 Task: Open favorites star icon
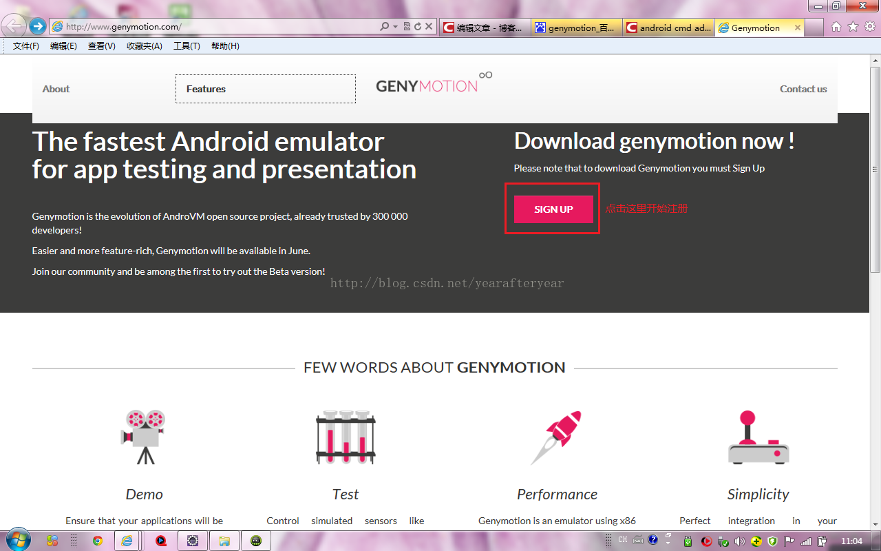853,27
